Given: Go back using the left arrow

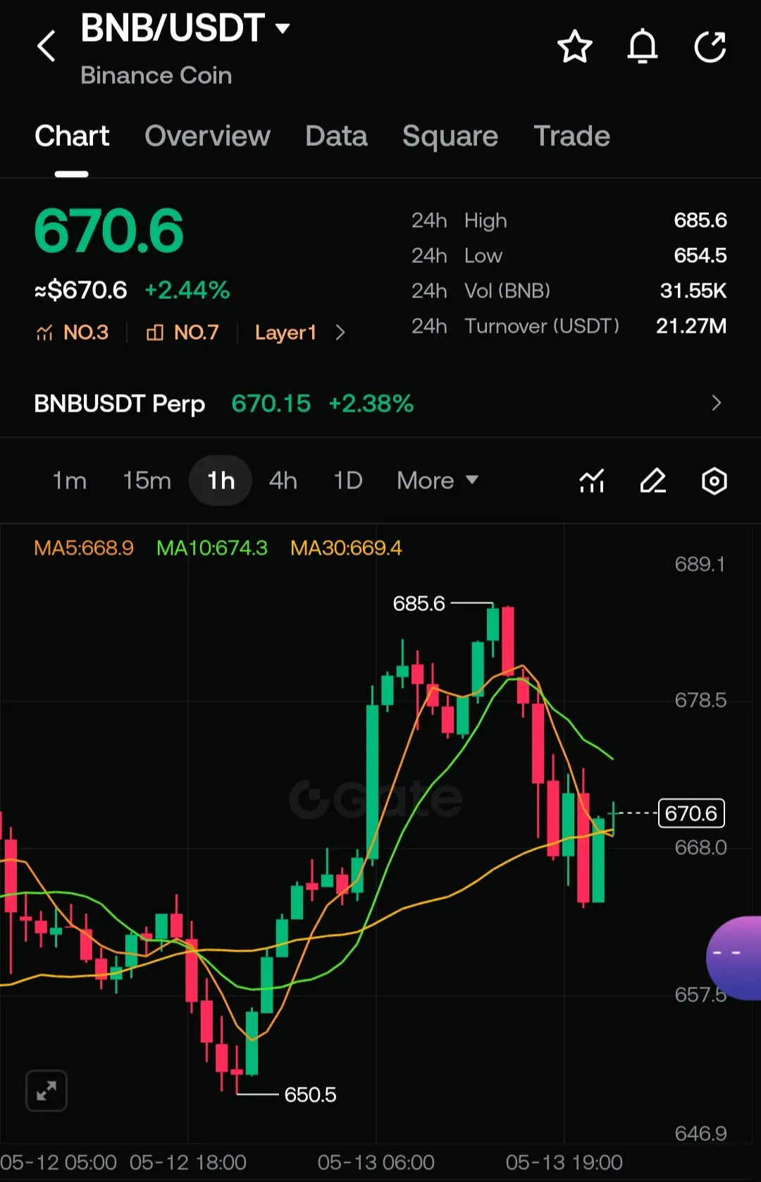Looking at the screenshot, I should [47, 47].
